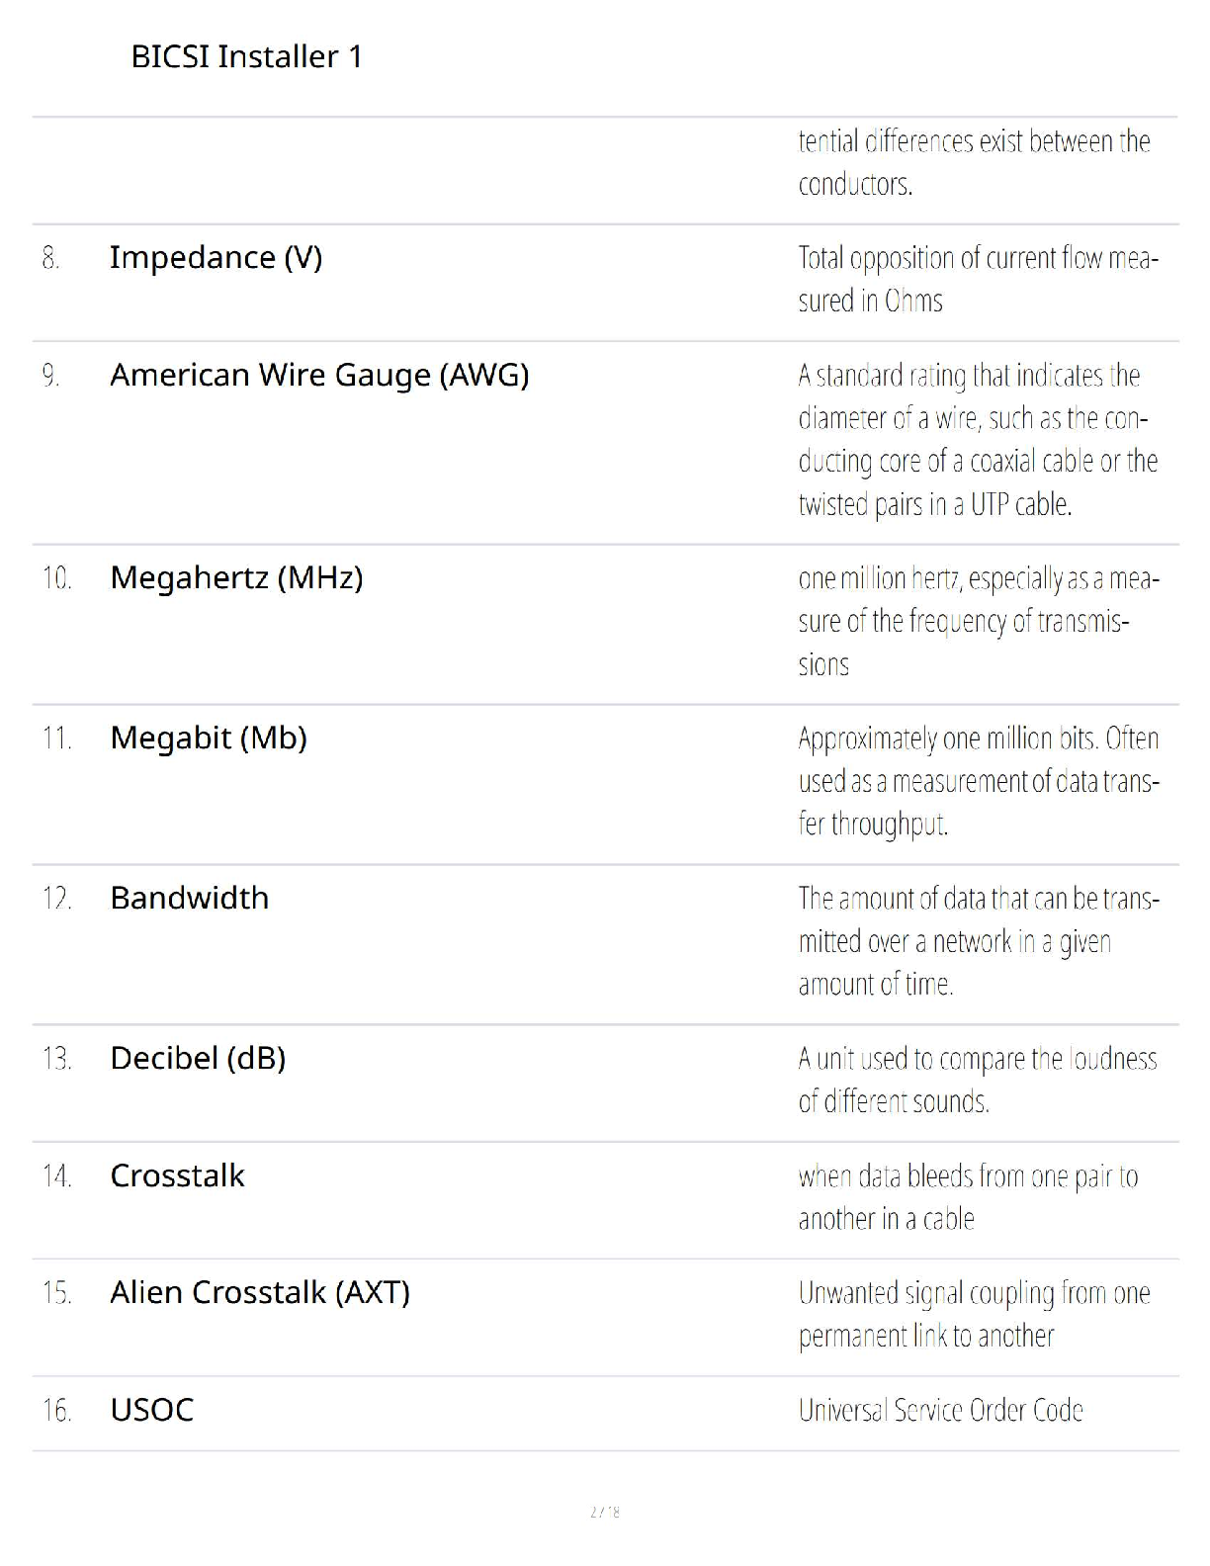Click the one million bits definition
Image resolution: width=1210 pixels, height=1566 pixels.
click(x=977, y=780)
